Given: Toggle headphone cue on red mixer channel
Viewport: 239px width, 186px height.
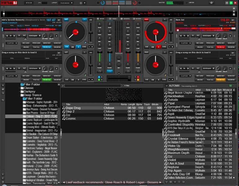Looking at the screenshot, I should [128, 71].
